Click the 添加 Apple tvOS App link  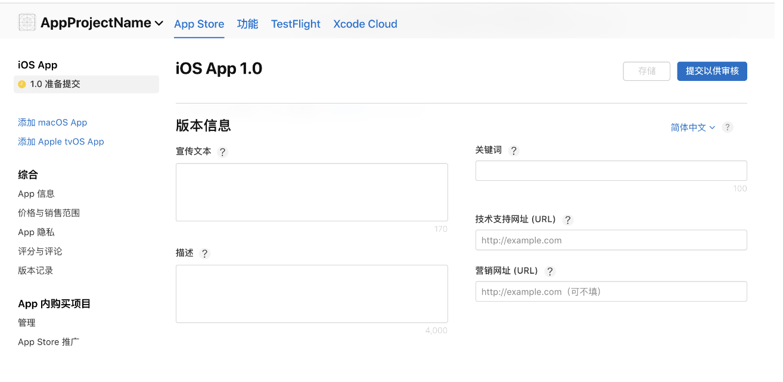point(61,142)
